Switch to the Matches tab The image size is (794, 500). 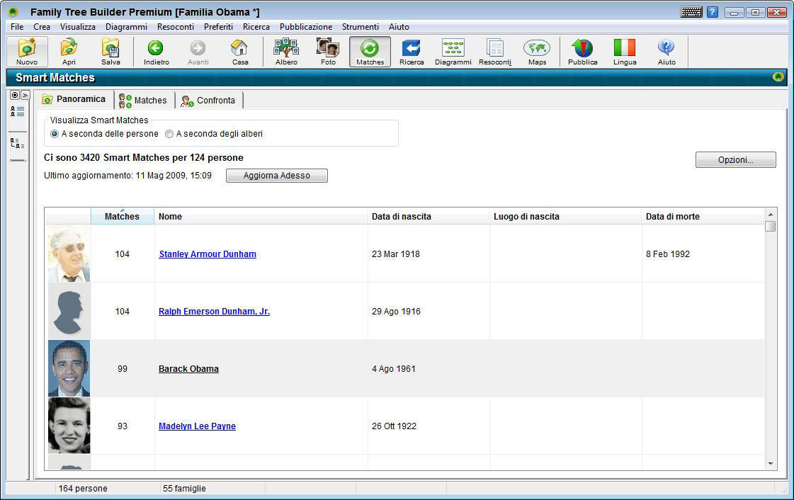(144, 100)
